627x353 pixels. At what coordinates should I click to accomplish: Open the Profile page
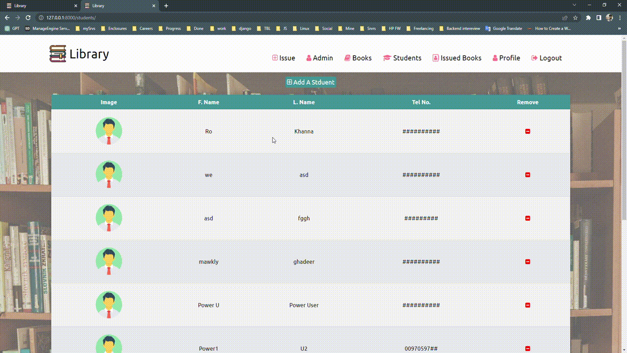[x=506, y=58]
